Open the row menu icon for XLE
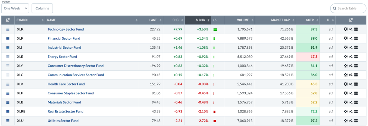Viewport: 368px width, 126px height. [8, 57]
